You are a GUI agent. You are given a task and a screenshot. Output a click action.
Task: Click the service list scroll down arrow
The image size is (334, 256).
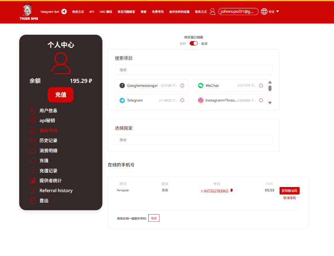pyautogui.click(x=270, y=103)
